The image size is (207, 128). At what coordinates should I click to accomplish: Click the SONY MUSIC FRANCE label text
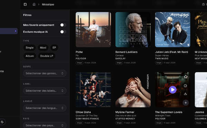(x=87, y=119)
